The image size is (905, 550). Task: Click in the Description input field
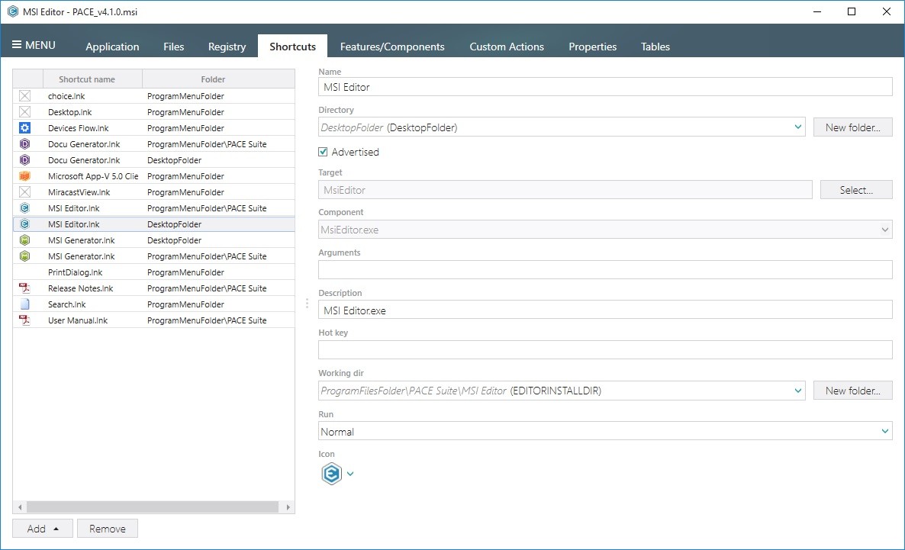coord(605,310)
